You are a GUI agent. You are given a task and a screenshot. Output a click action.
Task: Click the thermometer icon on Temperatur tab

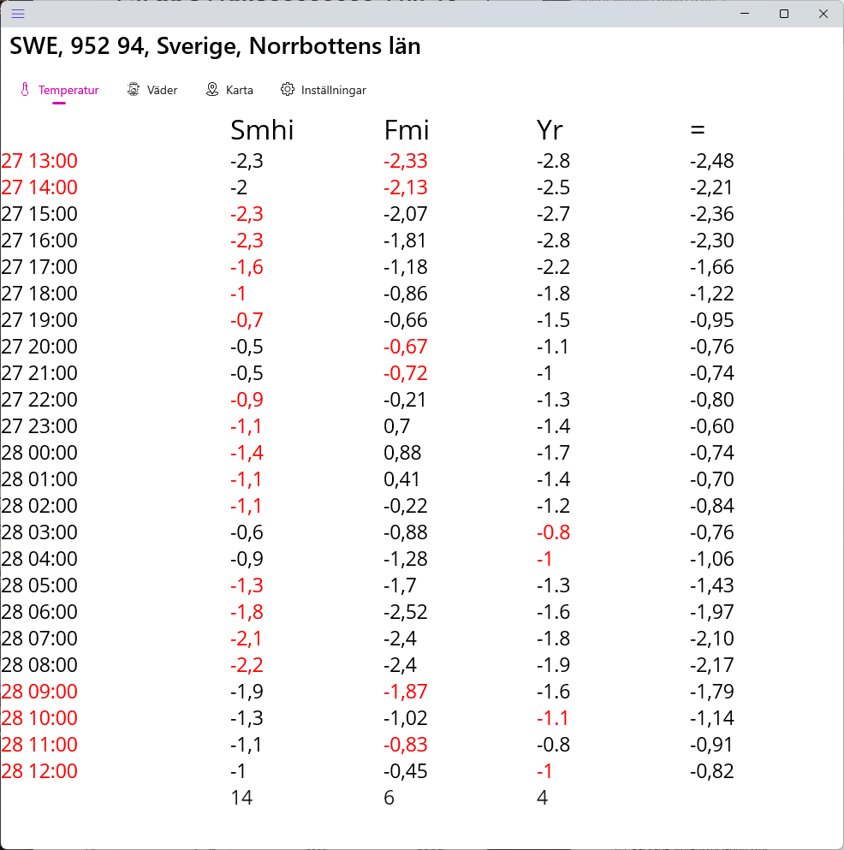click(25, 89)
